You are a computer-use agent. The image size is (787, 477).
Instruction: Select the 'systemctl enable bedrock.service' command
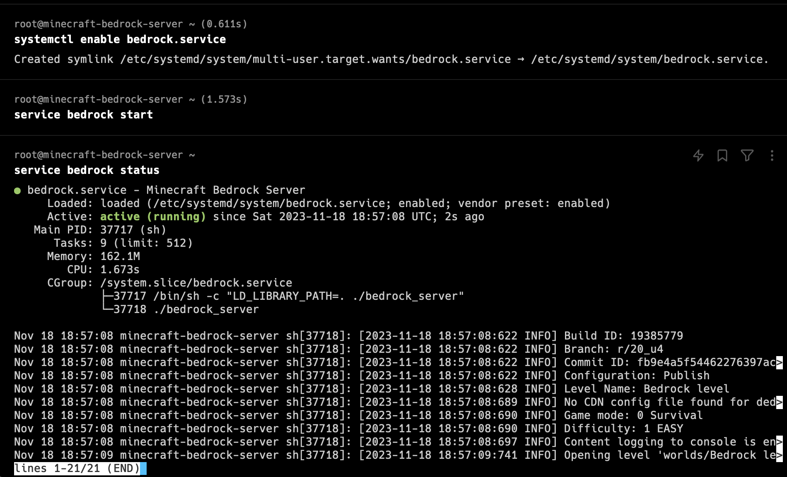pos(120,39)
